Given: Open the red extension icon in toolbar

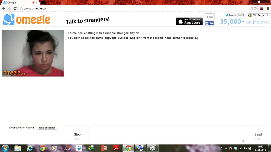Looking at the screenshot, I should 261,8.
